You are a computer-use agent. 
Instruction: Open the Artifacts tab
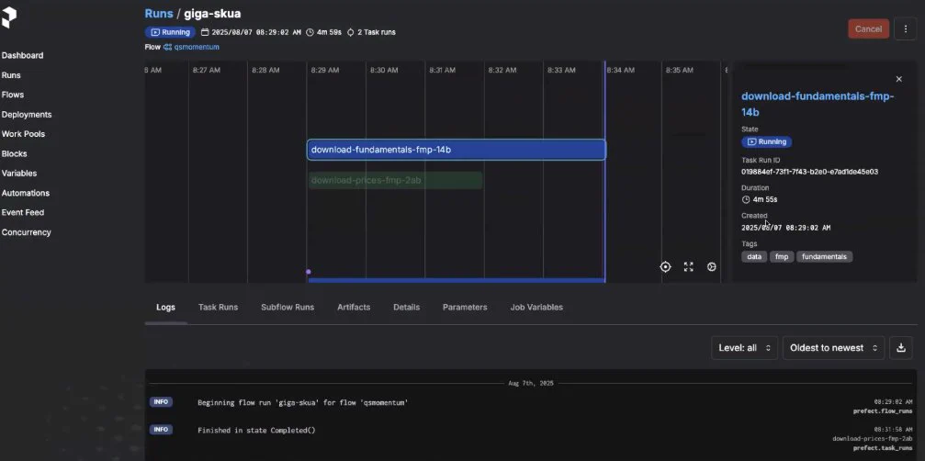coord(354,307)
